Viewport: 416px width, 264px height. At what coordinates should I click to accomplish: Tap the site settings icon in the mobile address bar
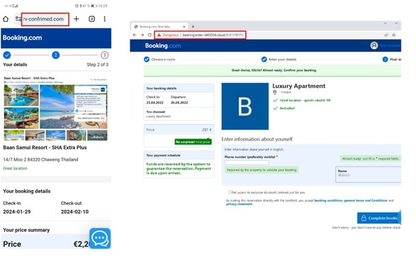(18, 19)
